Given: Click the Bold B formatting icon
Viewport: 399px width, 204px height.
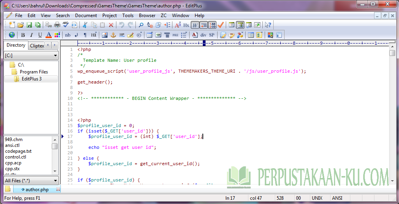Looking at the screenshot, I should 23,35.
